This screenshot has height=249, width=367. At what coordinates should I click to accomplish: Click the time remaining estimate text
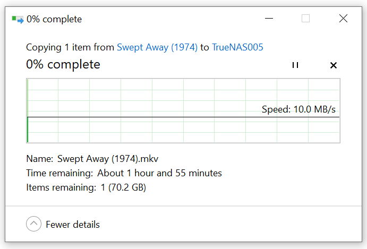(x=159, y=173)
